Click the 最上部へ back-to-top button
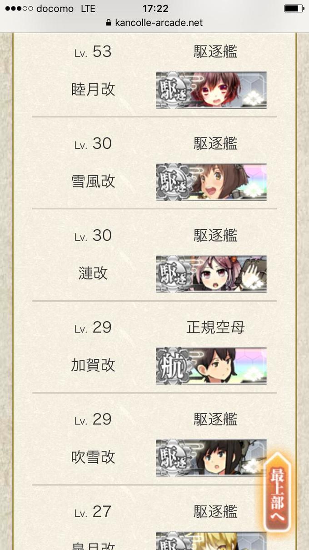The height and width of the screenshot is (550, 309). click(x=277, y=493)
